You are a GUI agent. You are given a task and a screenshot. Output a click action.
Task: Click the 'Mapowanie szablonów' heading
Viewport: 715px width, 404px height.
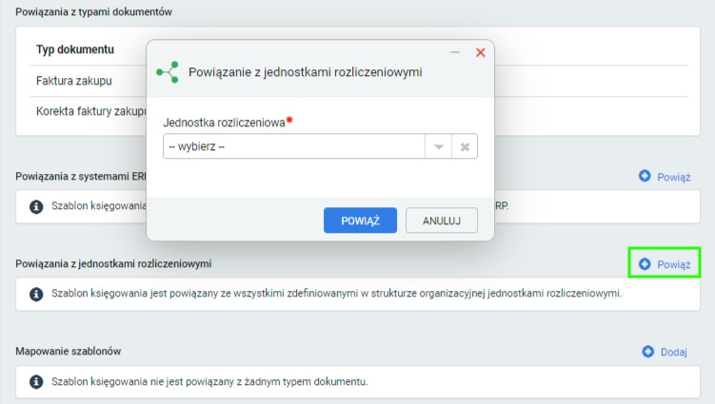click(x=68, y=351)
